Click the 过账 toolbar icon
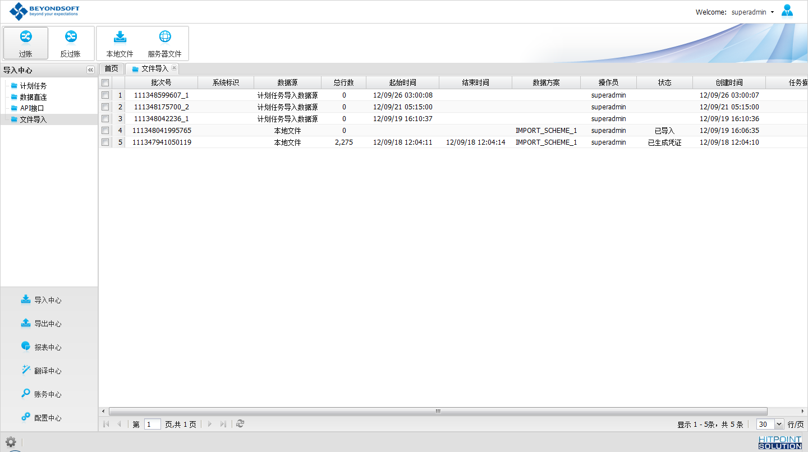This screenshot has width=808, height=452. pos(26,38)
